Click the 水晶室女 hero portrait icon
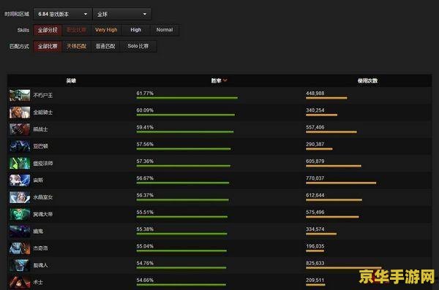 coord(20,197)
